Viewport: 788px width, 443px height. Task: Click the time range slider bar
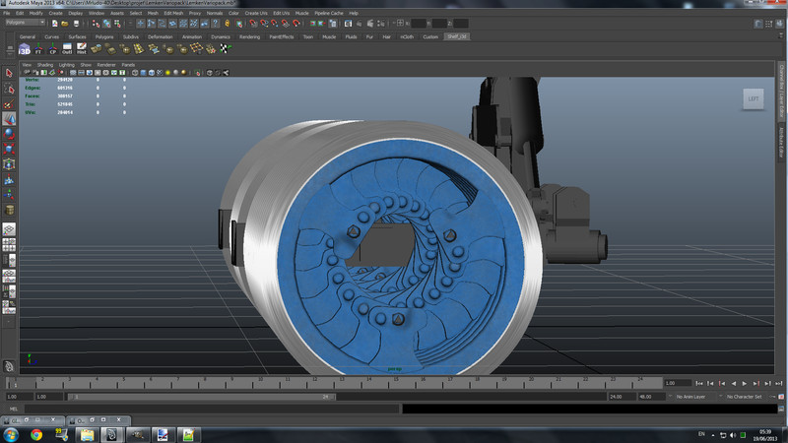coord(202,397)
